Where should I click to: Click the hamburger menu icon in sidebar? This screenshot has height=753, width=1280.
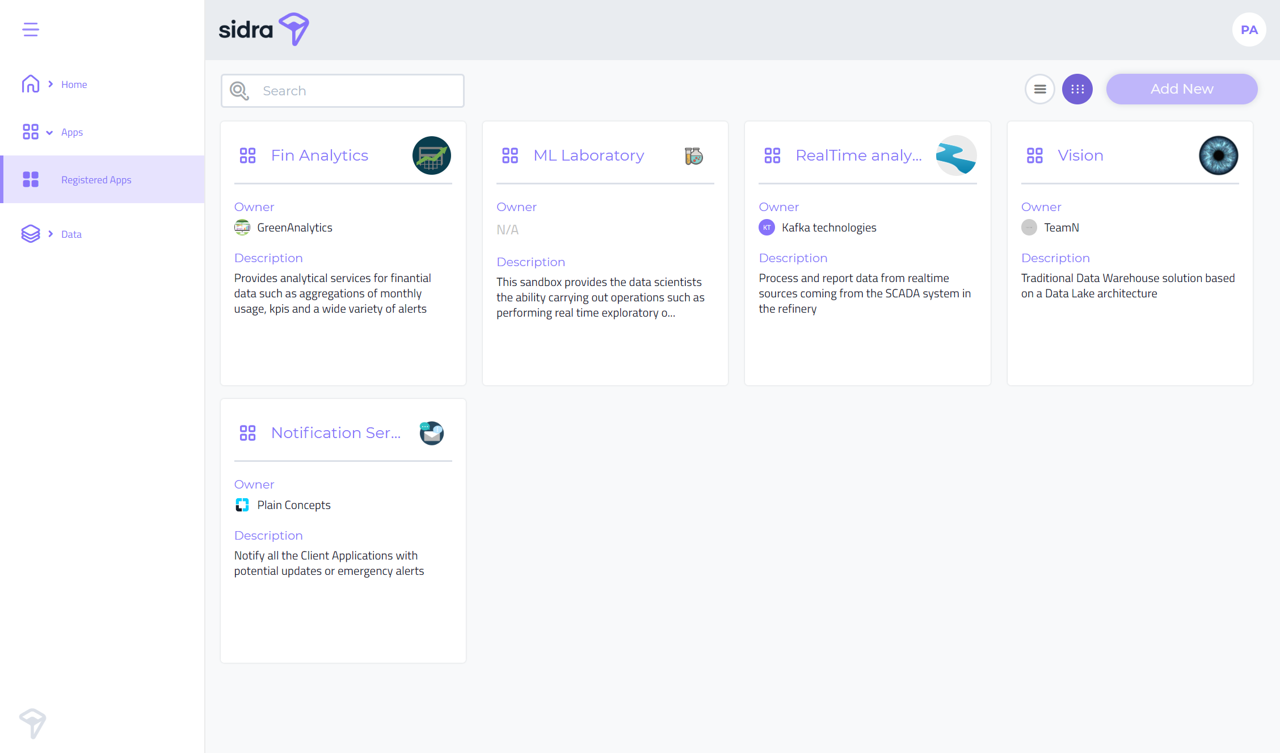(31, 30)
